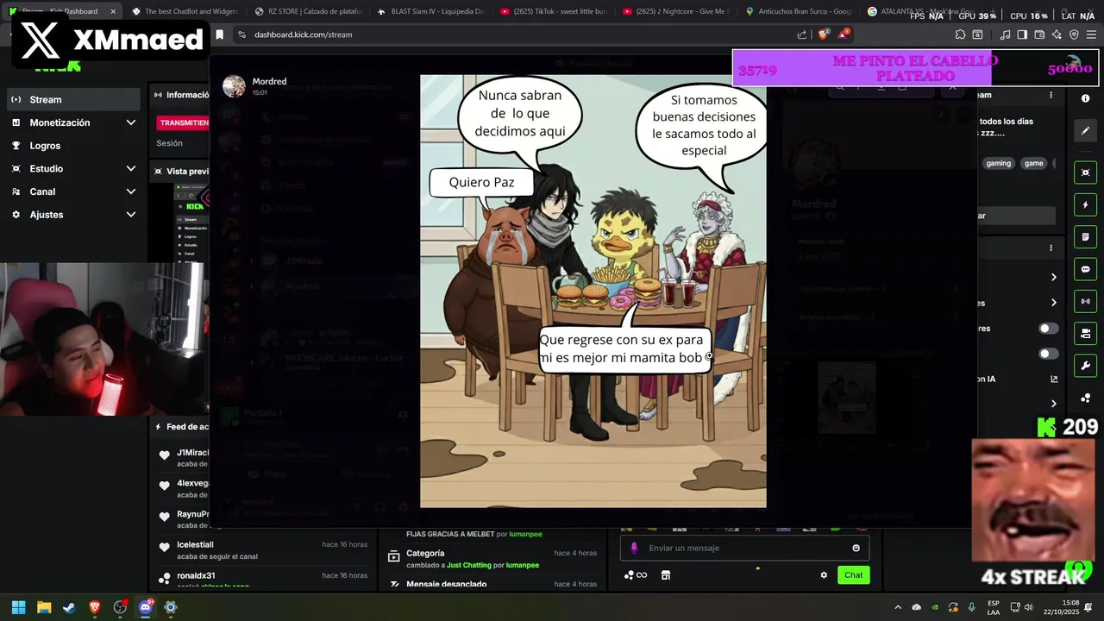The width and height of the screenshot is (1104, 621).
Task: Click the share icon in address bar
Action: point(802,34)
